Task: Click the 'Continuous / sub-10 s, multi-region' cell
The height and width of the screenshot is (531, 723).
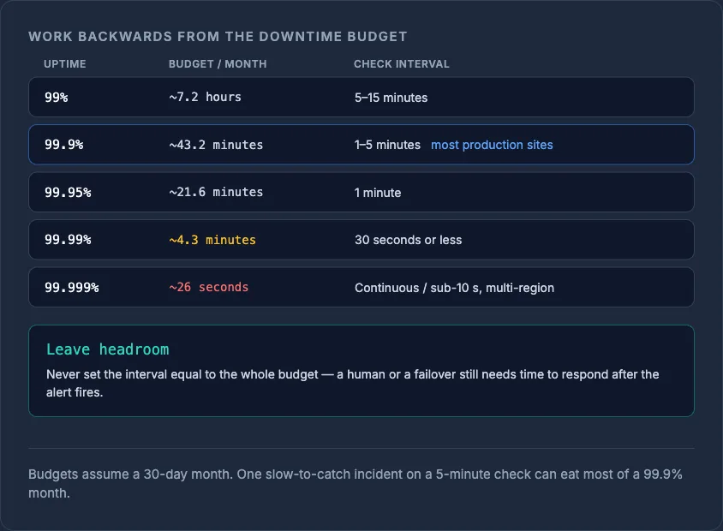Action: tap(454, 288)
